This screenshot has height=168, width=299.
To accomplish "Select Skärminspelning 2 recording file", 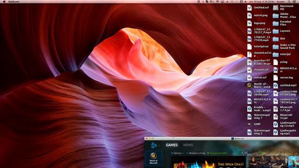I will pos(258,132).
